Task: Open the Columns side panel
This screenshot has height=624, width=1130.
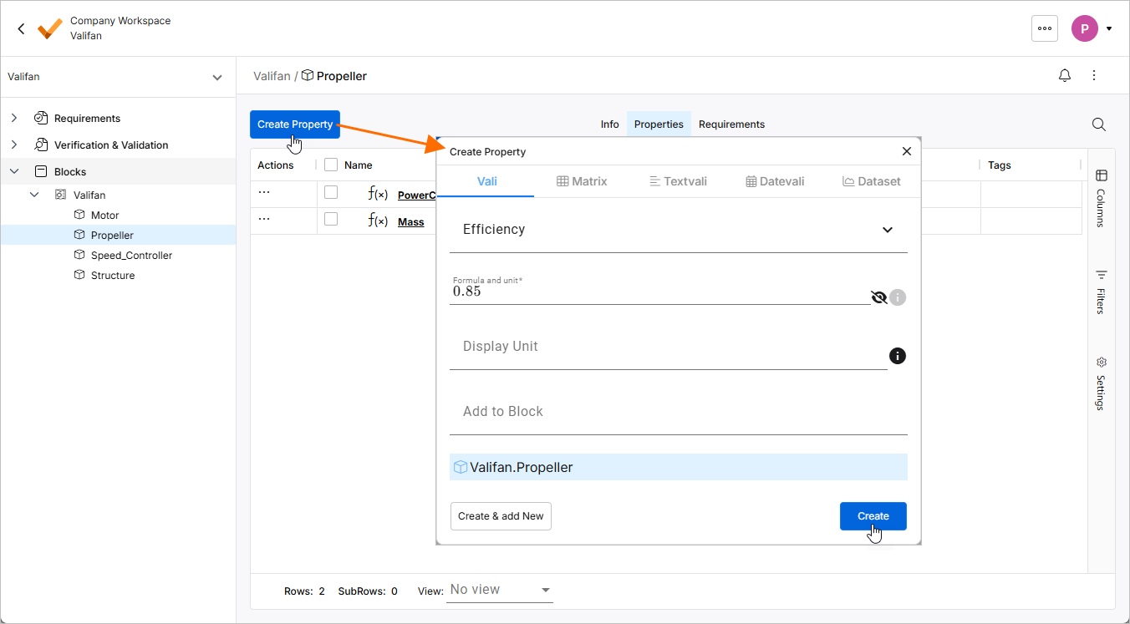Action: point(1101,197)
